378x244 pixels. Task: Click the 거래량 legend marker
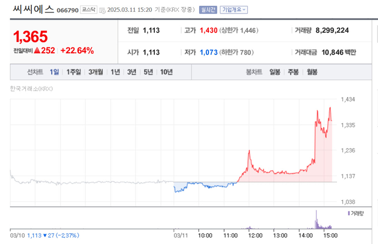click(x=349, y=213)
